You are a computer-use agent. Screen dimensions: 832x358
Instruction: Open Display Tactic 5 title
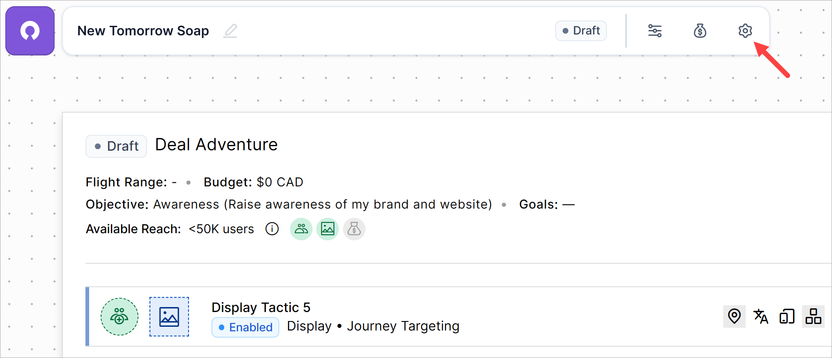point(261,307)
